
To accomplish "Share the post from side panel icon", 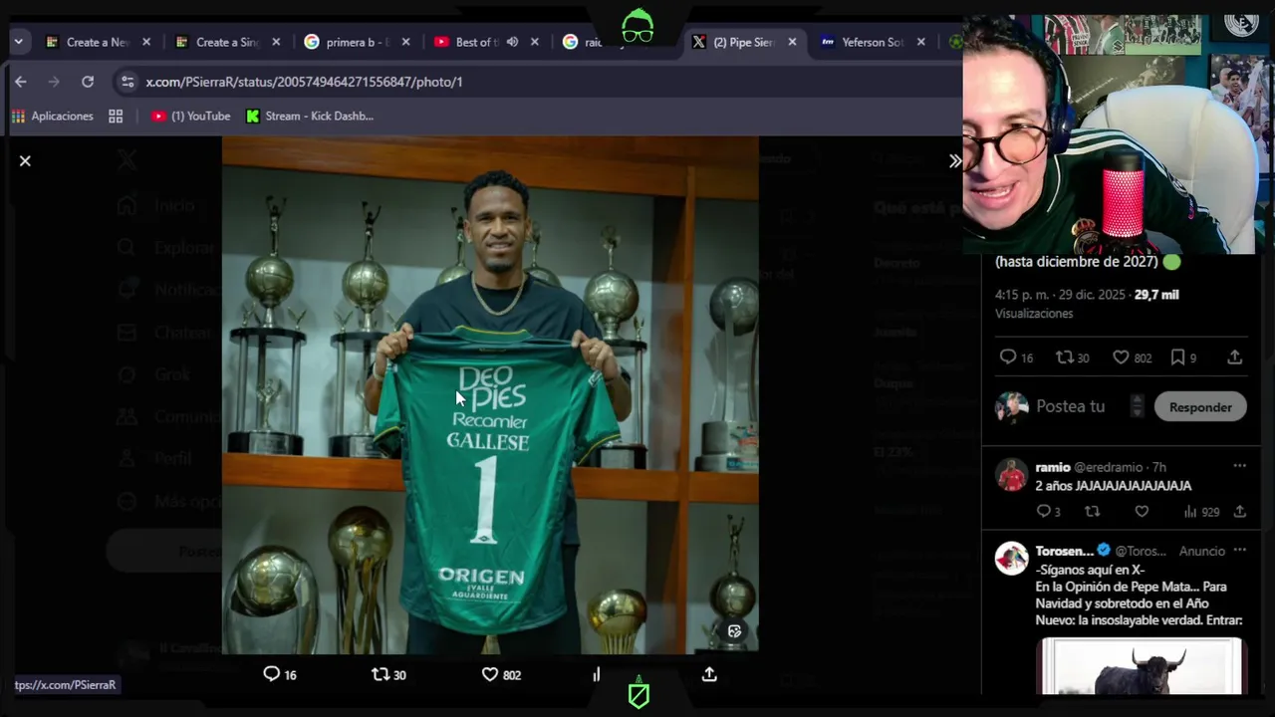I will pos(1234,358).
